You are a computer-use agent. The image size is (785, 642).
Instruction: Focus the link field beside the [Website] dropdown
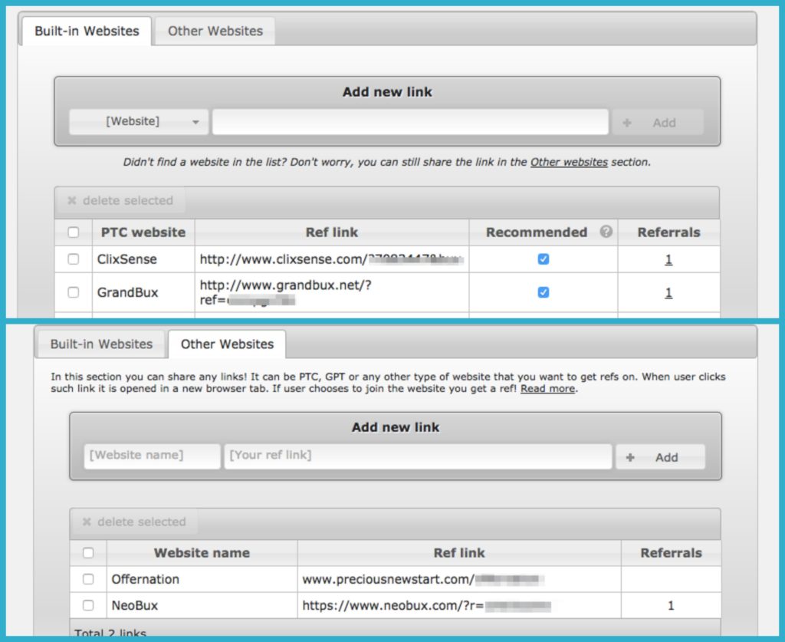pos(410,122)
